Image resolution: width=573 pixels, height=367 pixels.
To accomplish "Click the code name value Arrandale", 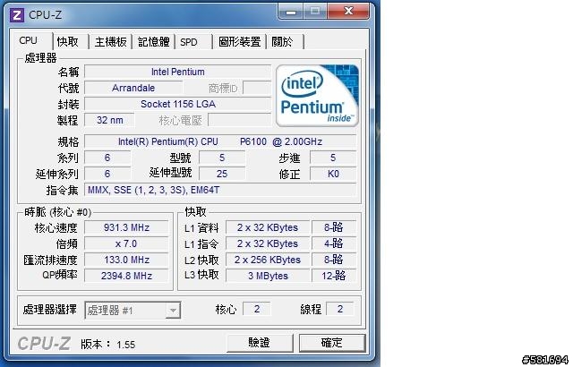I will coord(133,88).
